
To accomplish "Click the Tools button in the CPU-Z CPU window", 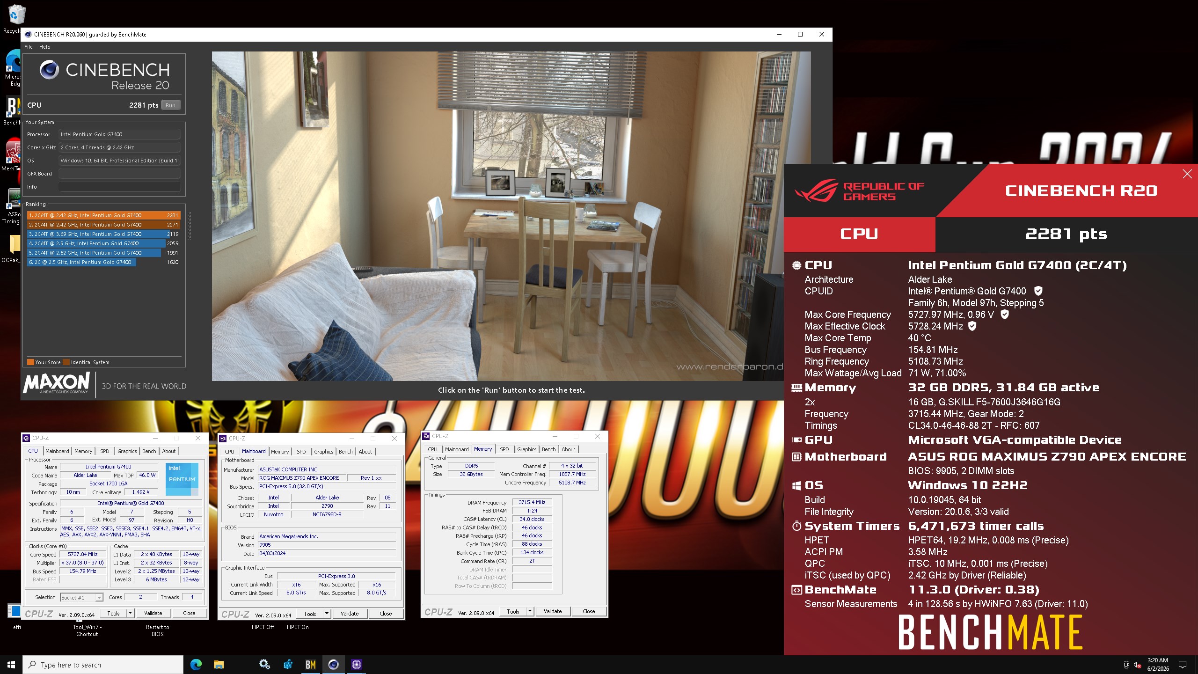I will (x=113, y=613).
